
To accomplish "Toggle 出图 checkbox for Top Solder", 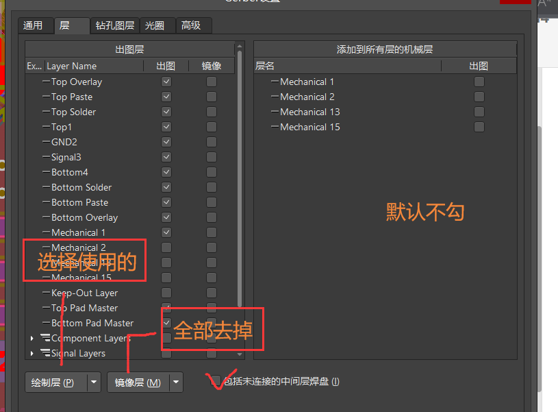I will 166,112.
